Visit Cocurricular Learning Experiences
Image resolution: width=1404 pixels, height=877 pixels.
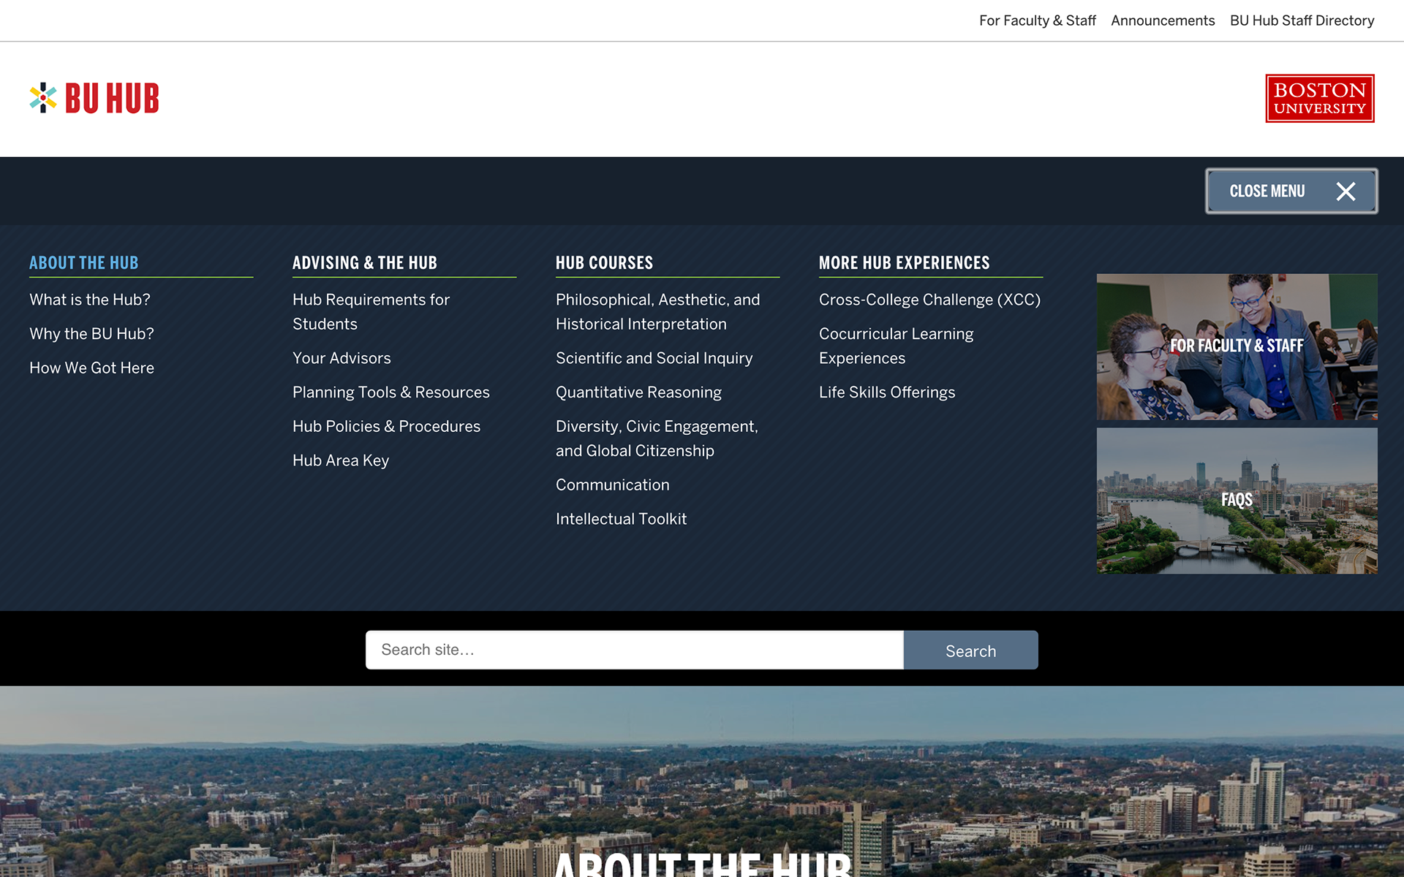[x=897, y=346]
